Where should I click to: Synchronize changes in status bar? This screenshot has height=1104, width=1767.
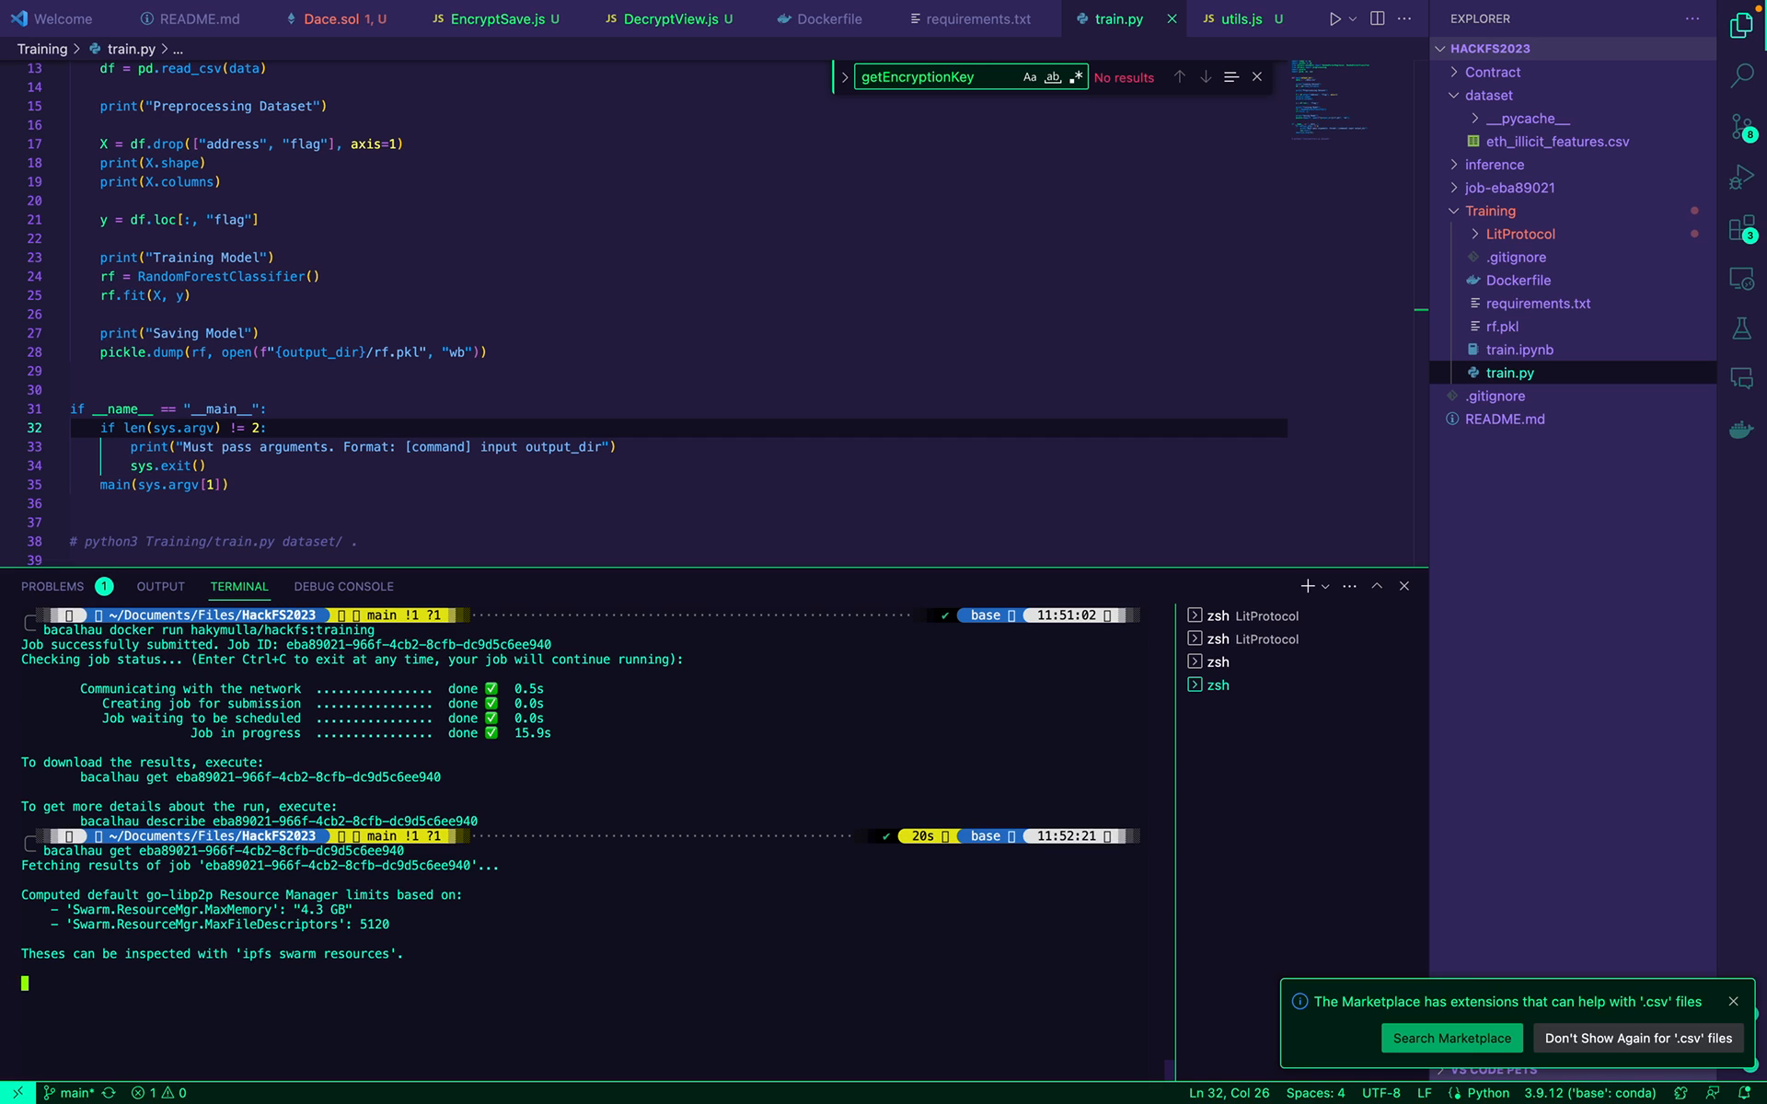[109, 1093]
